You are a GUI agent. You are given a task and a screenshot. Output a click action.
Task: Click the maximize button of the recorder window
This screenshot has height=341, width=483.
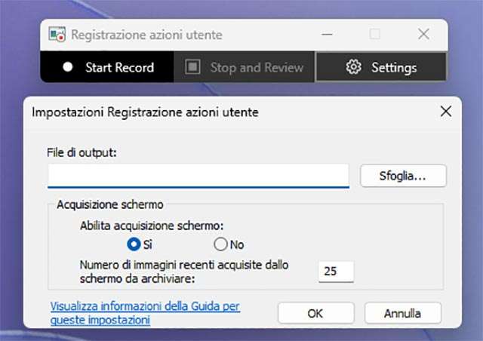click(x=375, y=35)
